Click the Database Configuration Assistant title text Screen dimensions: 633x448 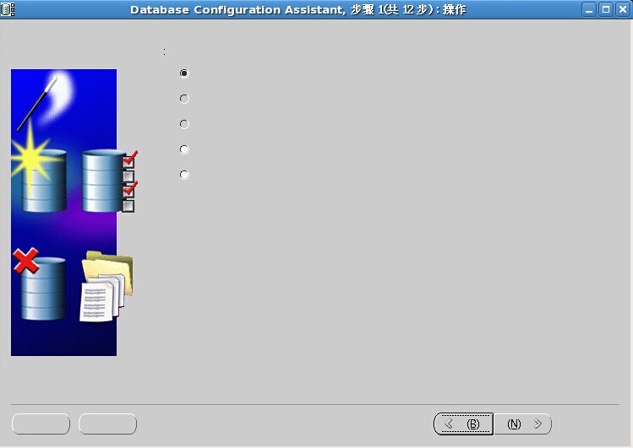click(297, 9)
